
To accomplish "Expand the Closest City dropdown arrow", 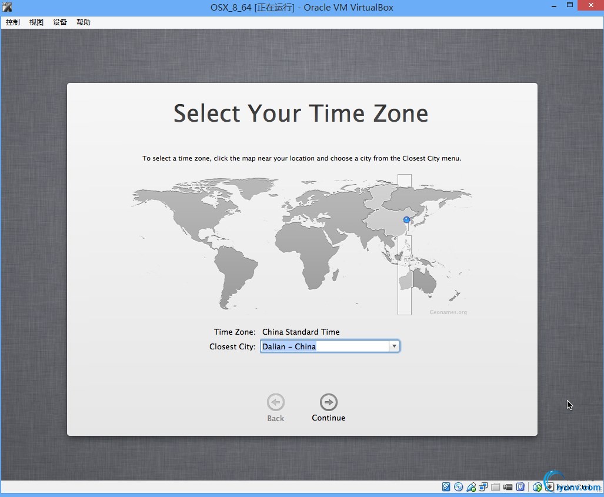I will [x=394, y=346].
